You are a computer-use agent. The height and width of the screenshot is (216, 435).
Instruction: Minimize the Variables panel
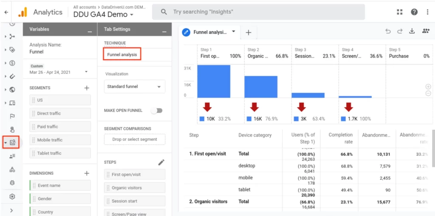click(x=89, y=31)
